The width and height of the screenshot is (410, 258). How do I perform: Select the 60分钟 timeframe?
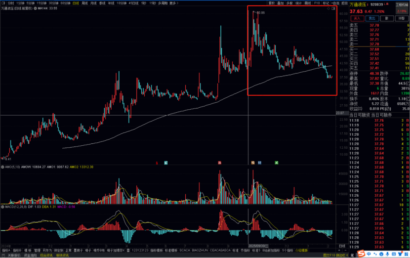pos(65,2)
